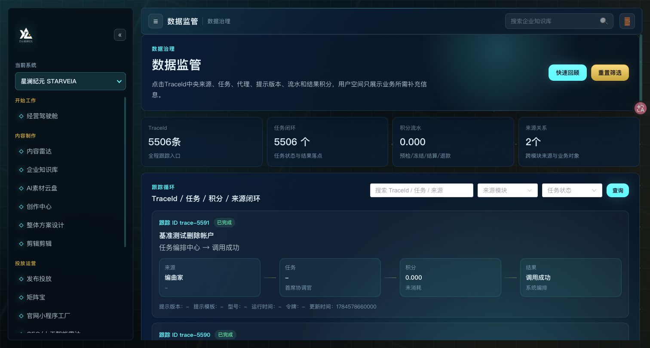This screenshot has height=348, width=650.
Task: Collapse the sidebar with the double-chevron button
Action: 120,35
